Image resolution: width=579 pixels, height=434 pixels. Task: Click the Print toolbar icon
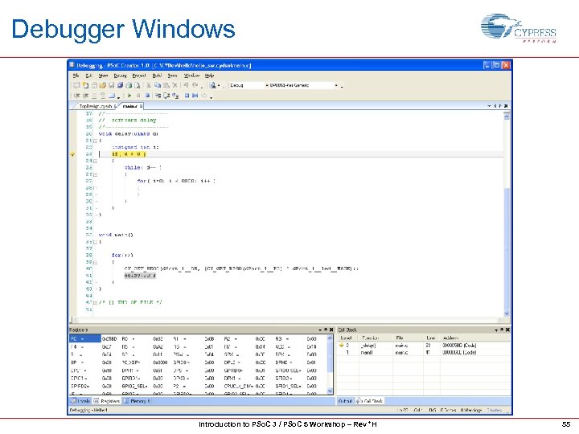click(x=129, y=85)
